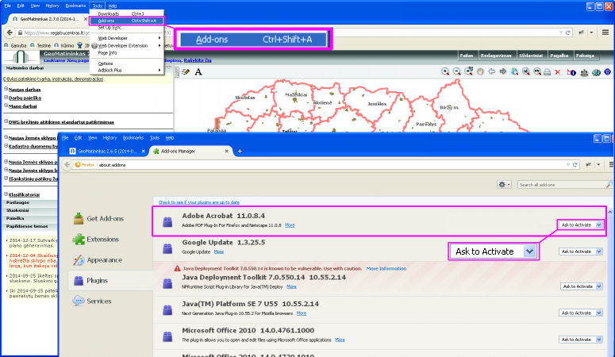Click the blue help question icon
Screen dimensions: 615x357
pyautogui.click(x=608, y=71)
